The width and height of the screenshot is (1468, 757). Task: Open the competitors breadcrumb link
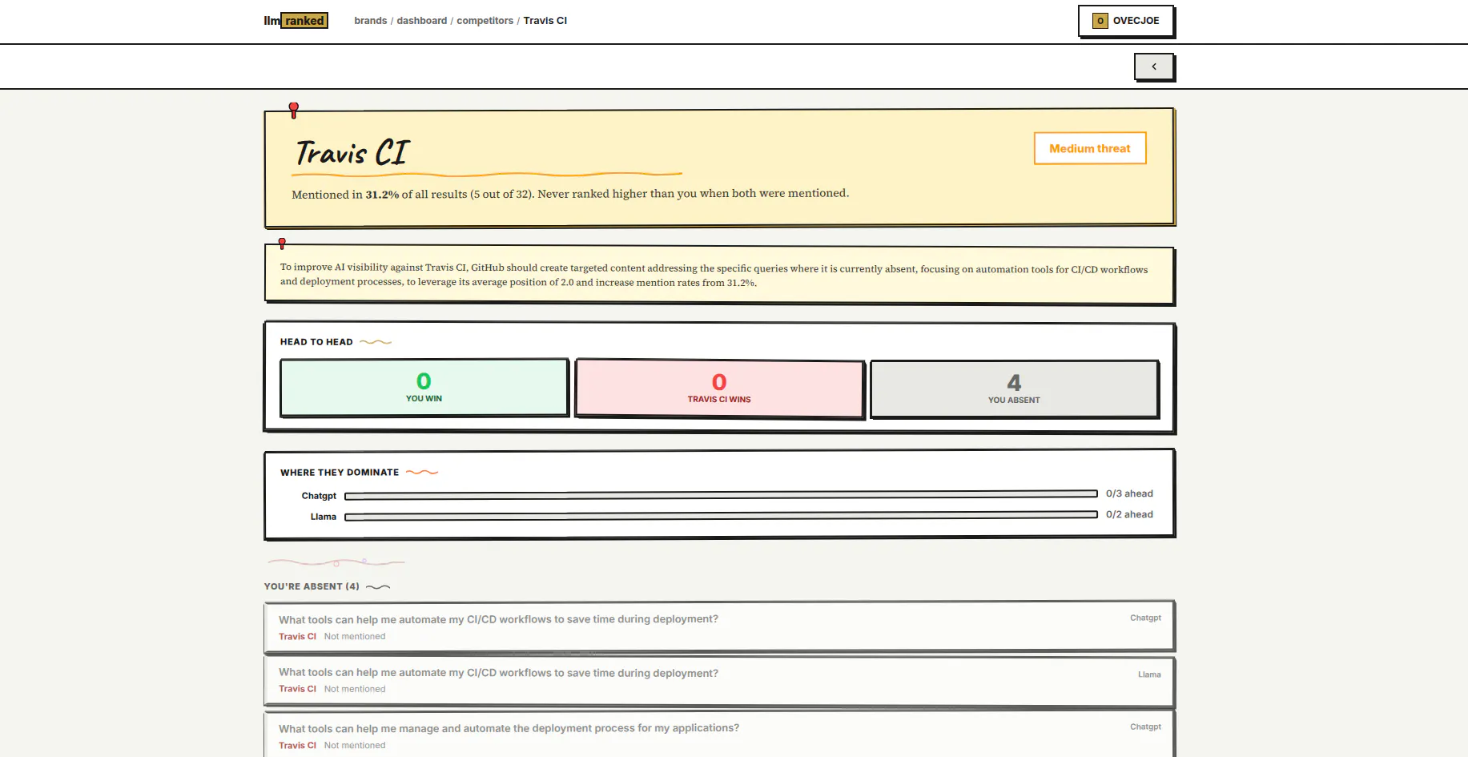[485, 21]
